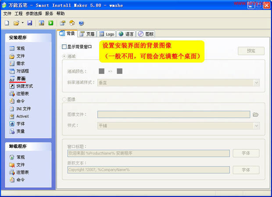Open the 字体 page

[x=17, y=124]
